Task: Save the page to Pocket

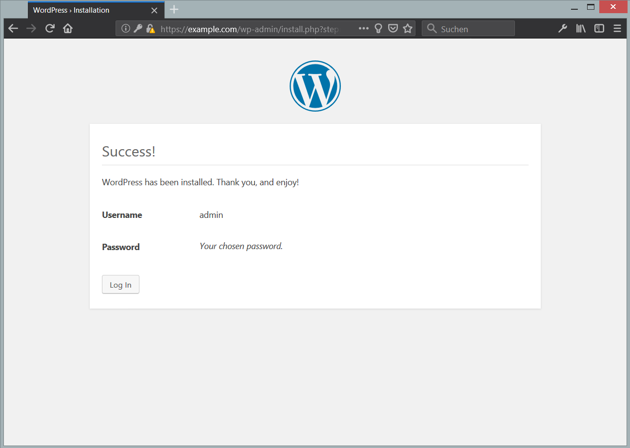Action: point(393,29)
